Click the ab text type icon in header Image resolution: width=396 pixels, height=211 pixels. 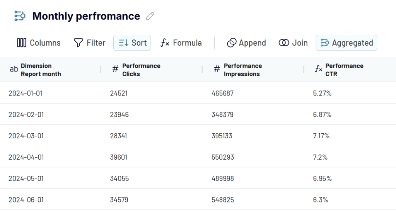pos(14,69)
